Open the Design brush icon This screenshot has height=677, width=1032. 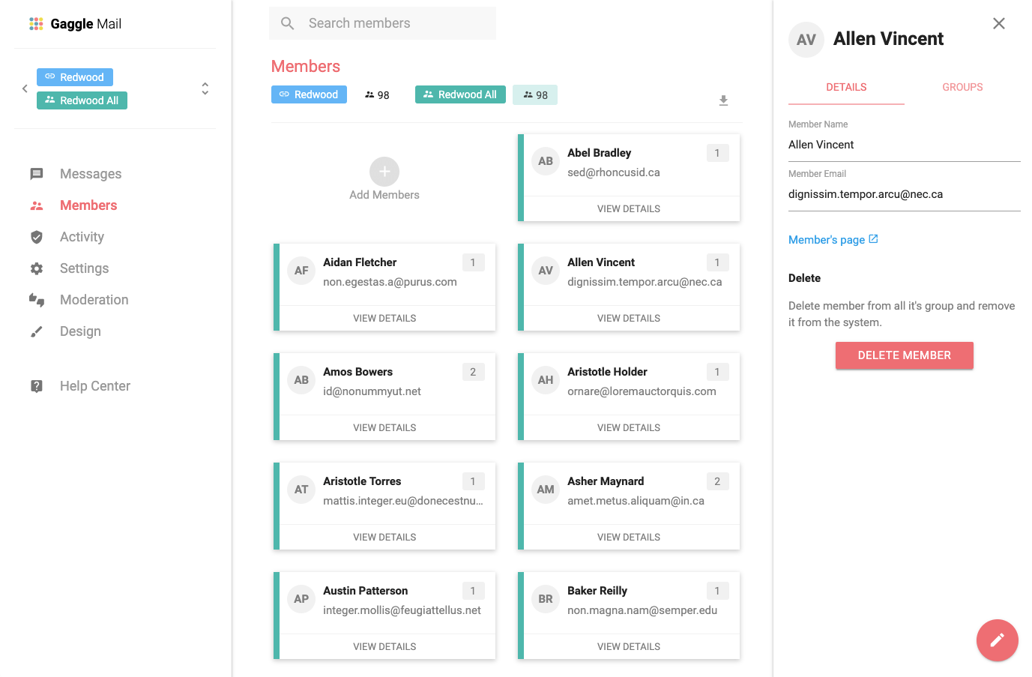[37, 331]
